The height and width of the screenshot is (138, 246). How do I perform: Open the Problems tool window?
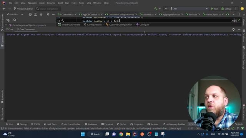pyautogui.click(x=91, y=124)
